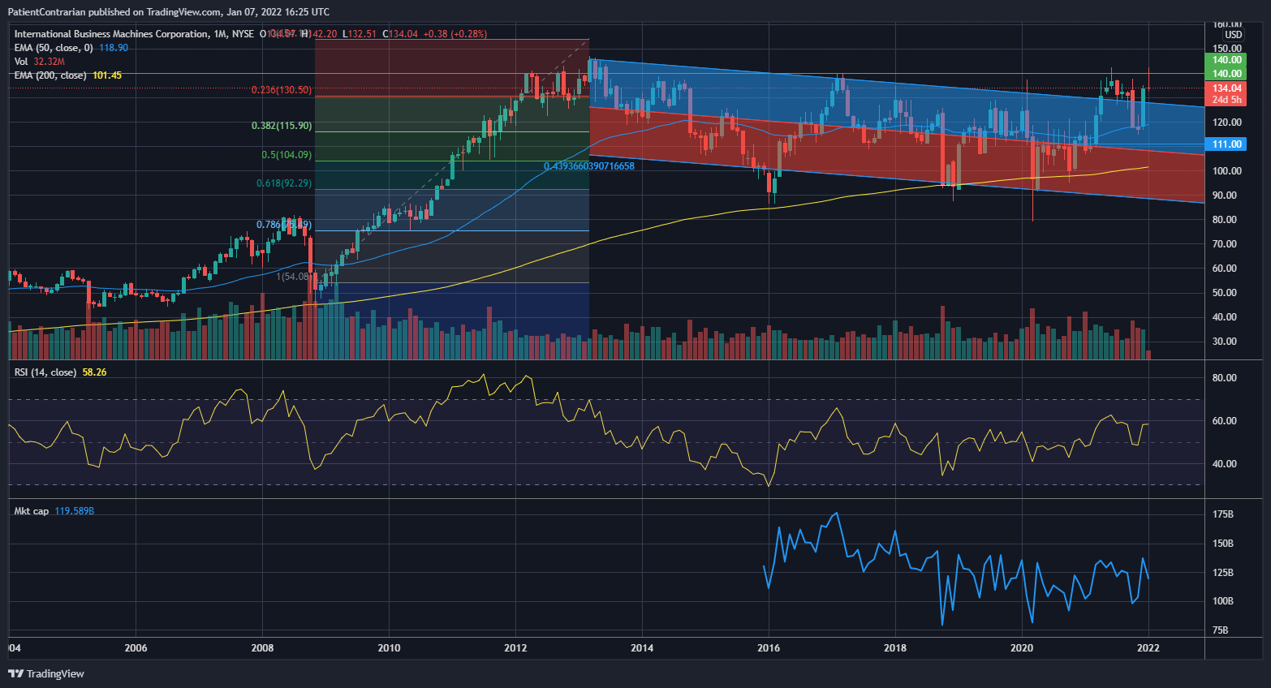Image resolution: width=1271 pixels, height=688 pixels.
Task: Click the 24d 5h bar countdown label
Action: (1226, 100)
